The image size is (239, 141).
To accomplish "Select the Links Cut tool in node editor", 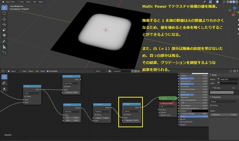I will click(x=4, y=89).
